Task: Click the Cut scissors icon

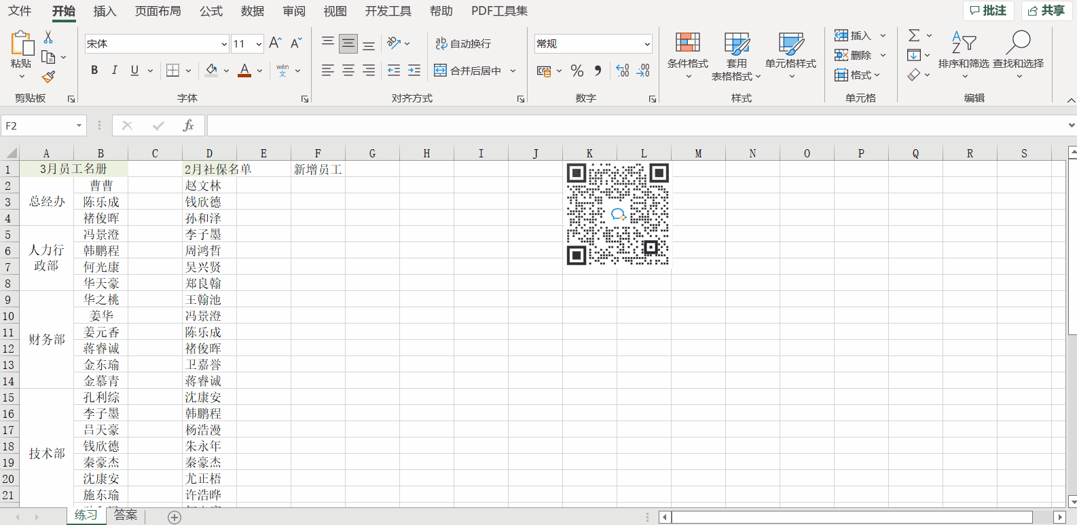Action: pyautogui.click(x=48, y=37)
